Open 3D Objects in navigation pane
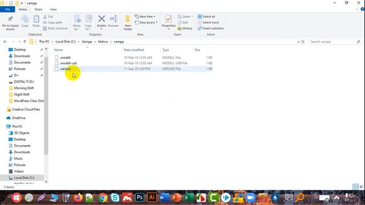This screenshot has width=365, height=205. pyautogui.click(x=22, y=133)
